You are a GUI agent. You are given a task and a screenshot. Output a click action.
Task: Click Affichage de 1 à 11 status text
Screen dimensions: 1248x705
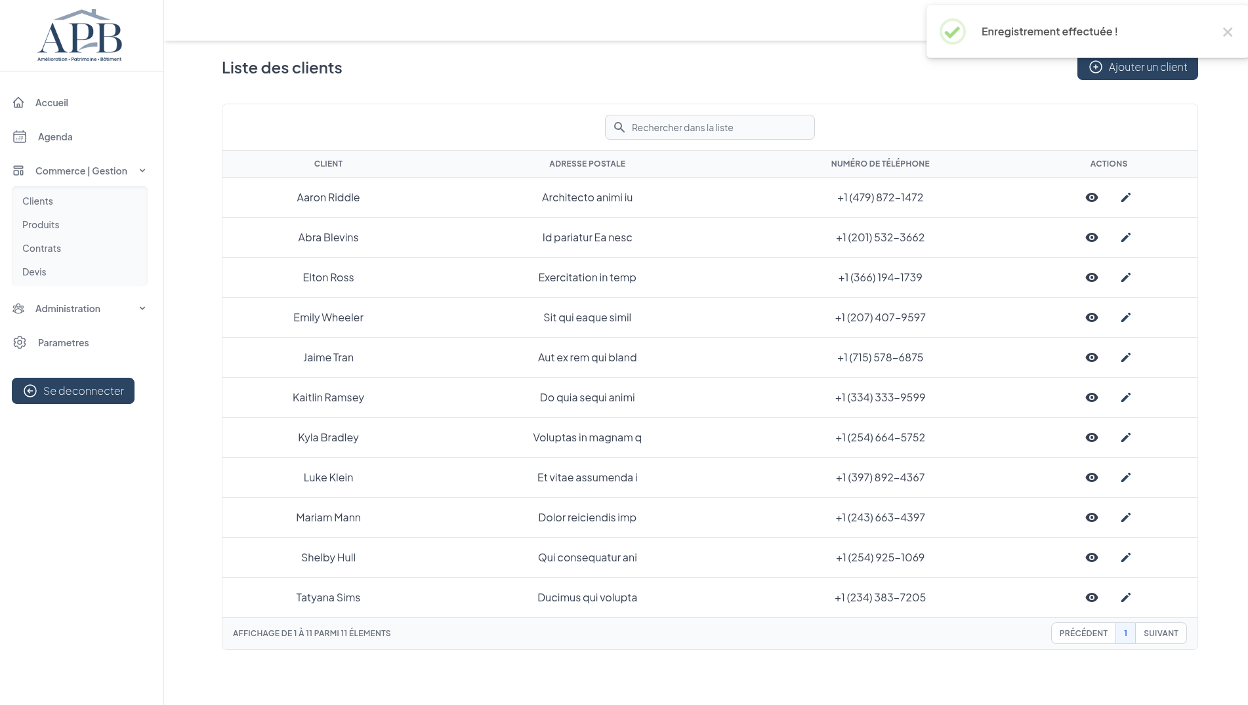point(312,634)
